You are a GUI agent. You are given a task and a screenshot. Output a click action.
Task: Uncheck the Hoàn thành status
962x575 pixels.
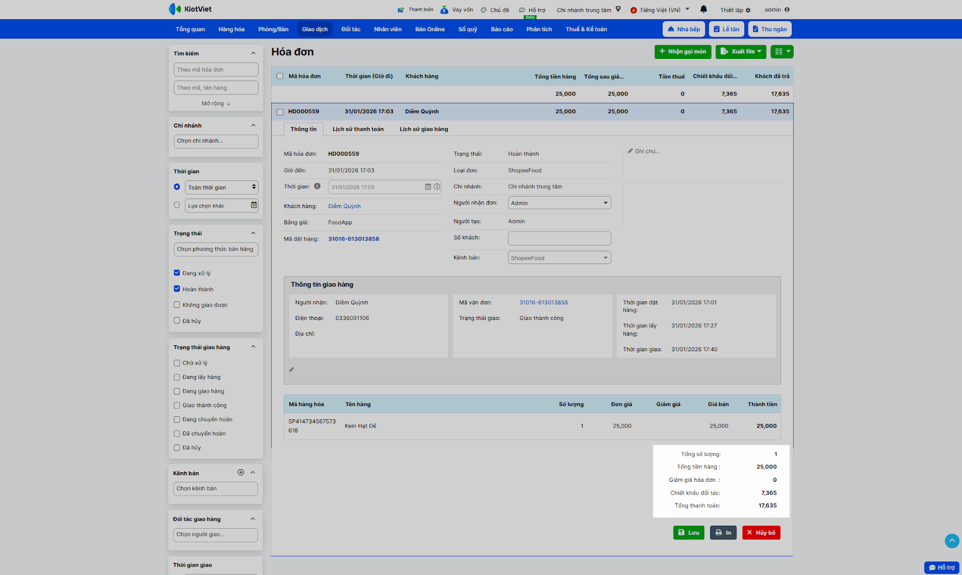(177, 289)
